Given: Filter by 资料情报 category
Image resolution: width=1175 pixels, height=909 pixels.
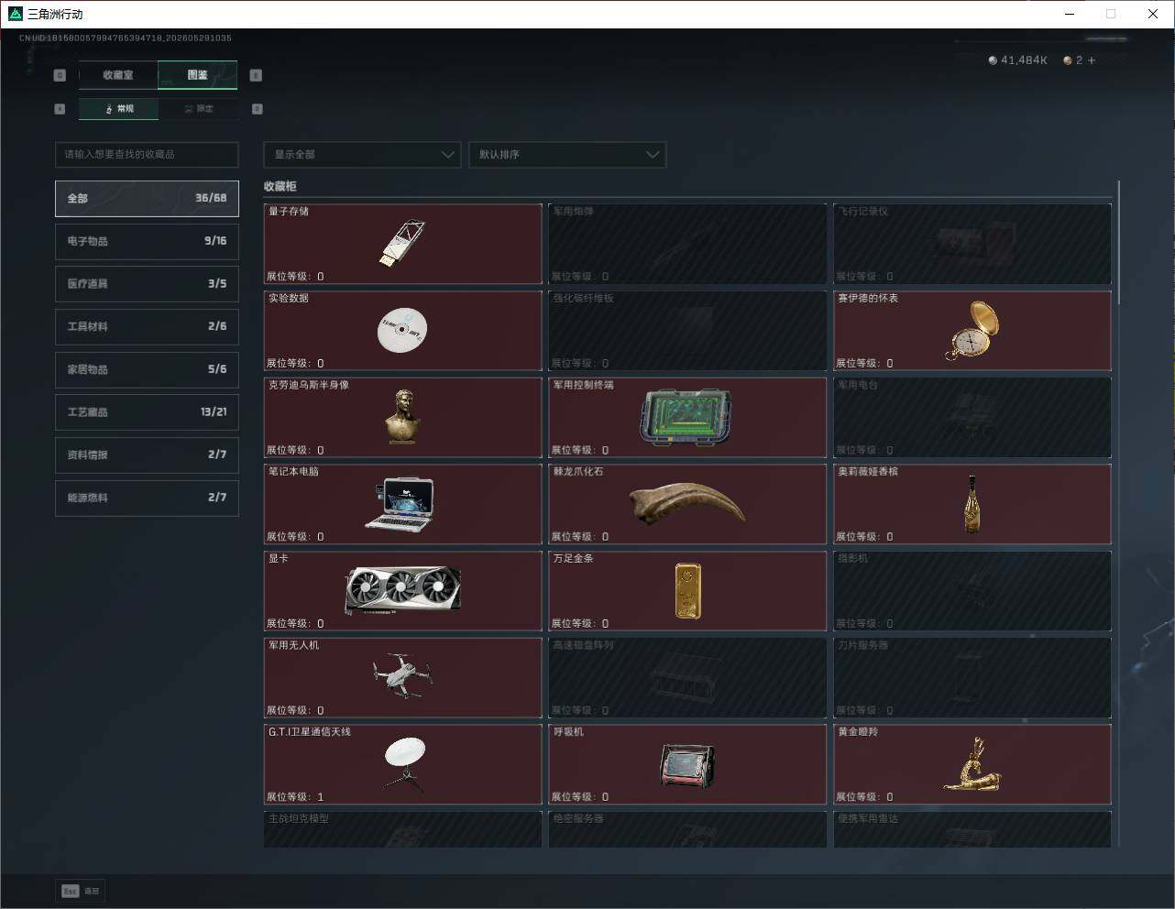Looking at the screenshot, I should click(147, 454).
